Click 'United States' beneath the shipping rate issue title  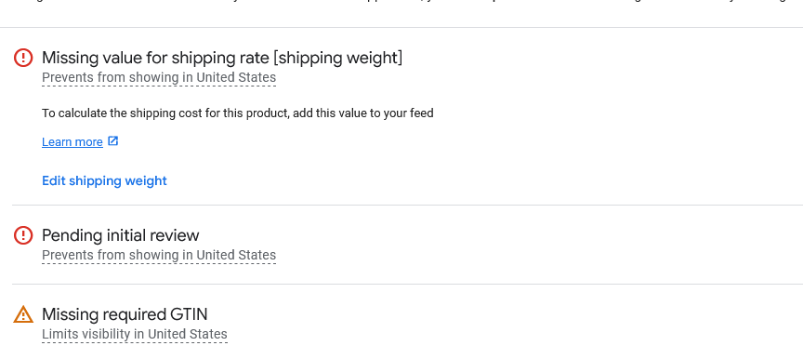point(236,77)
